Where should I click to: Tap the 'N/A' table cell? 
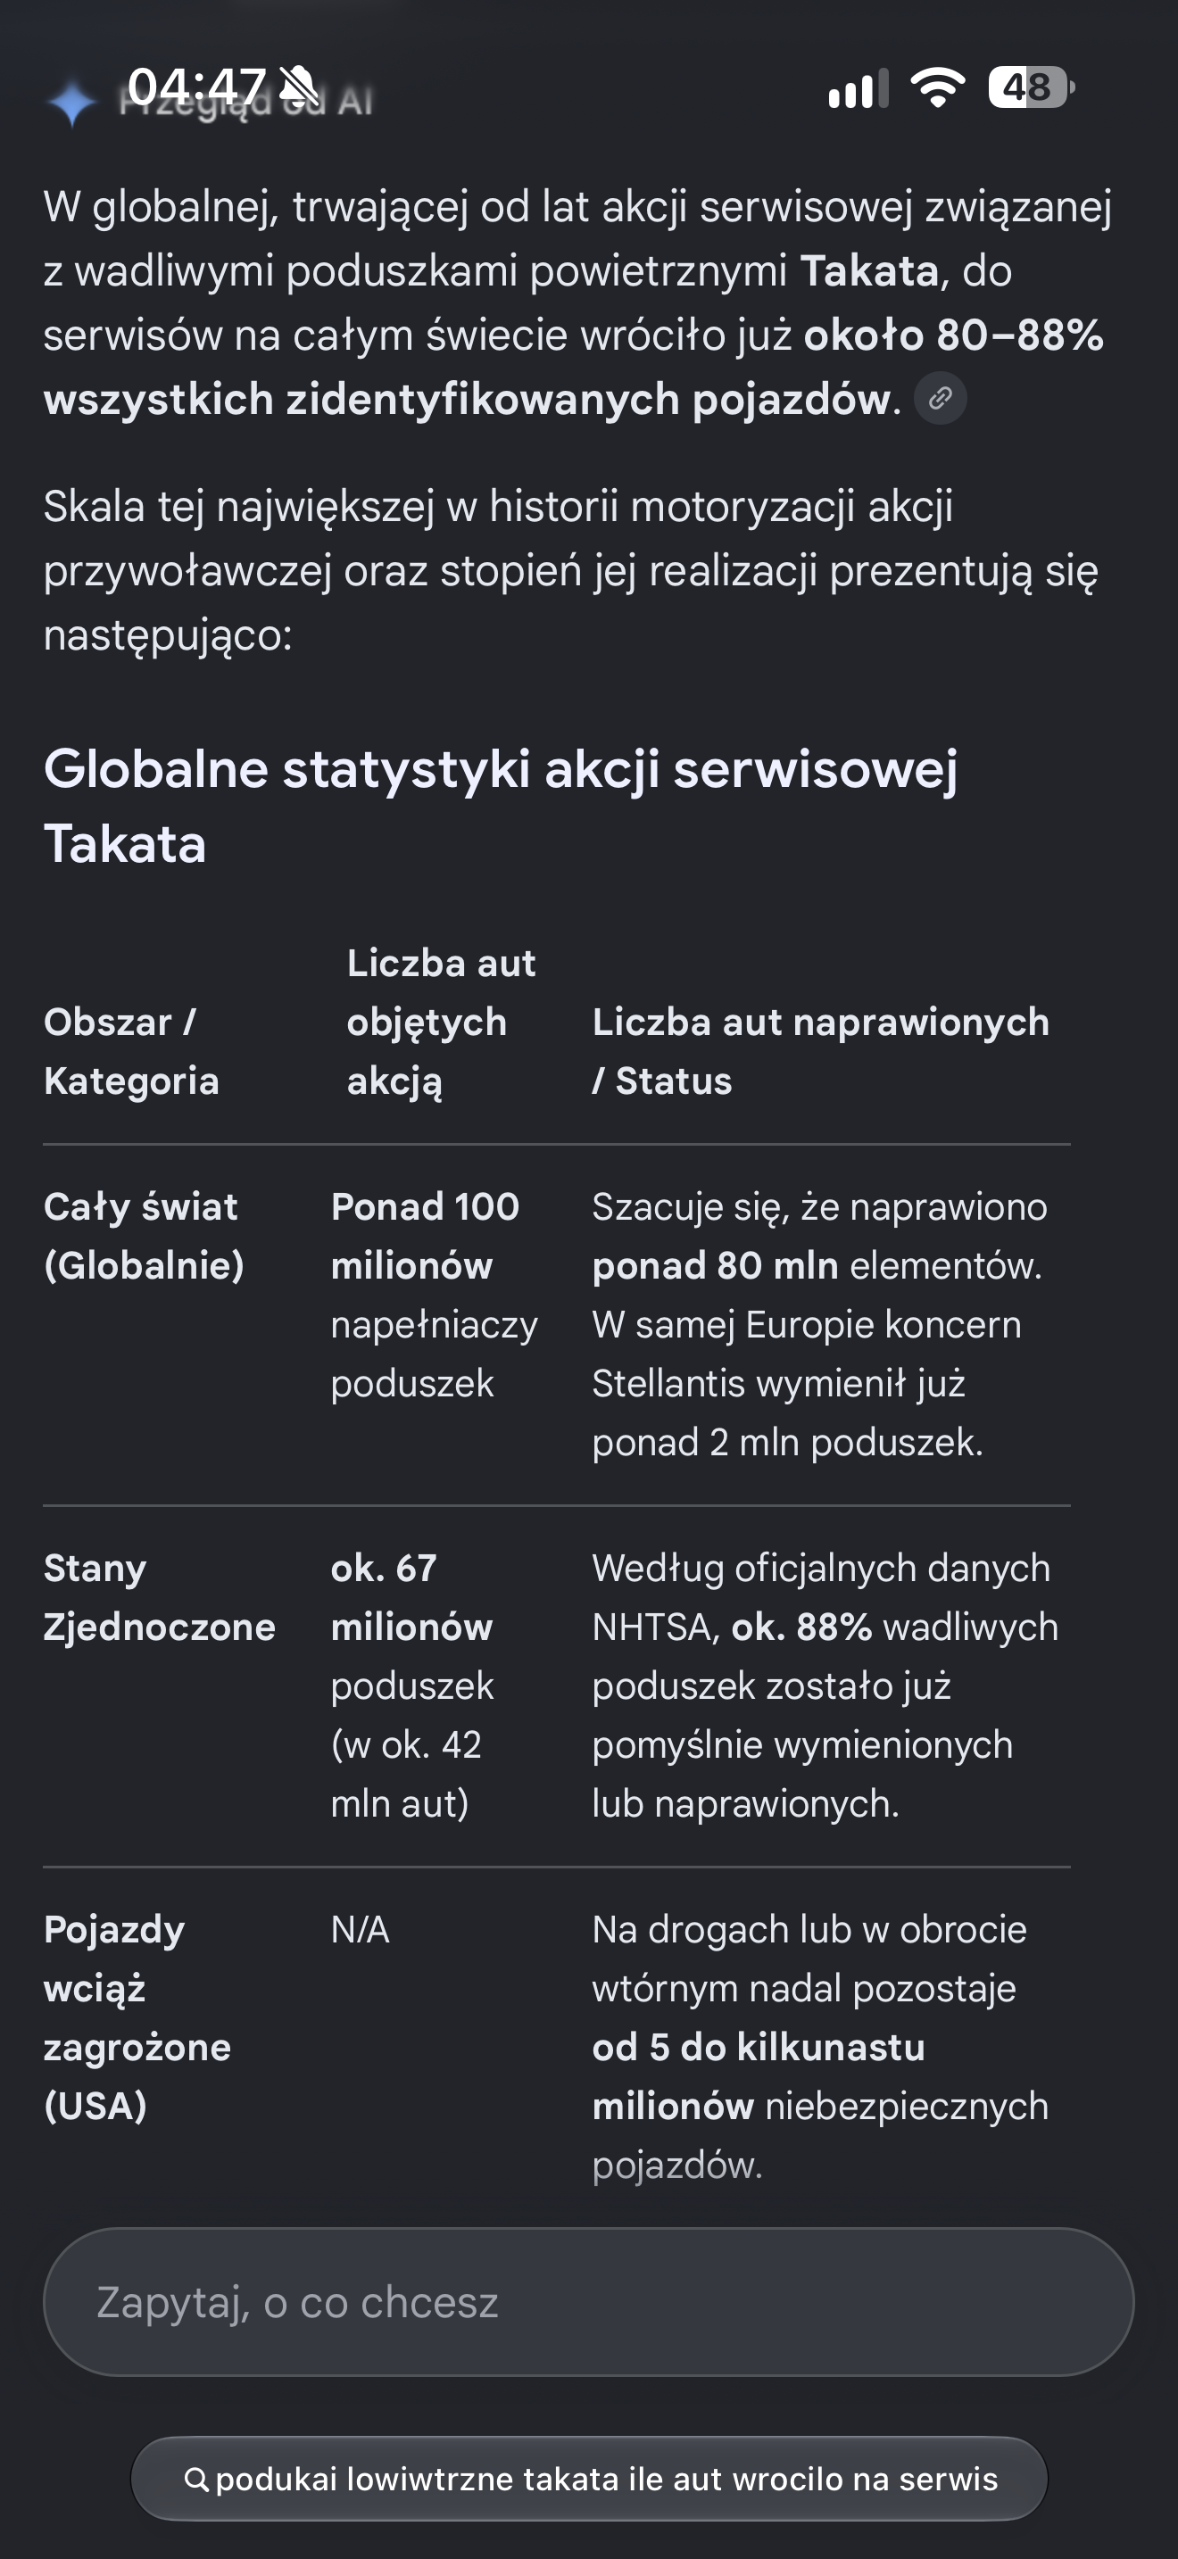tap(360, 1929)
